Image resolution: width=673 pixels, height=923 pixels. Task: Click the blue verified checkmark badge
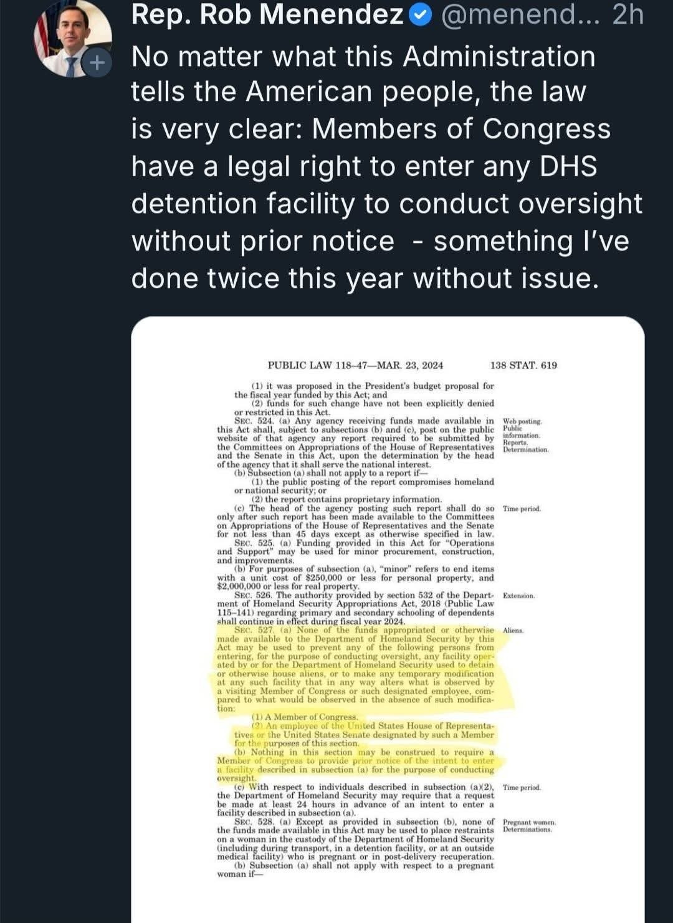(x=422, y=16)
